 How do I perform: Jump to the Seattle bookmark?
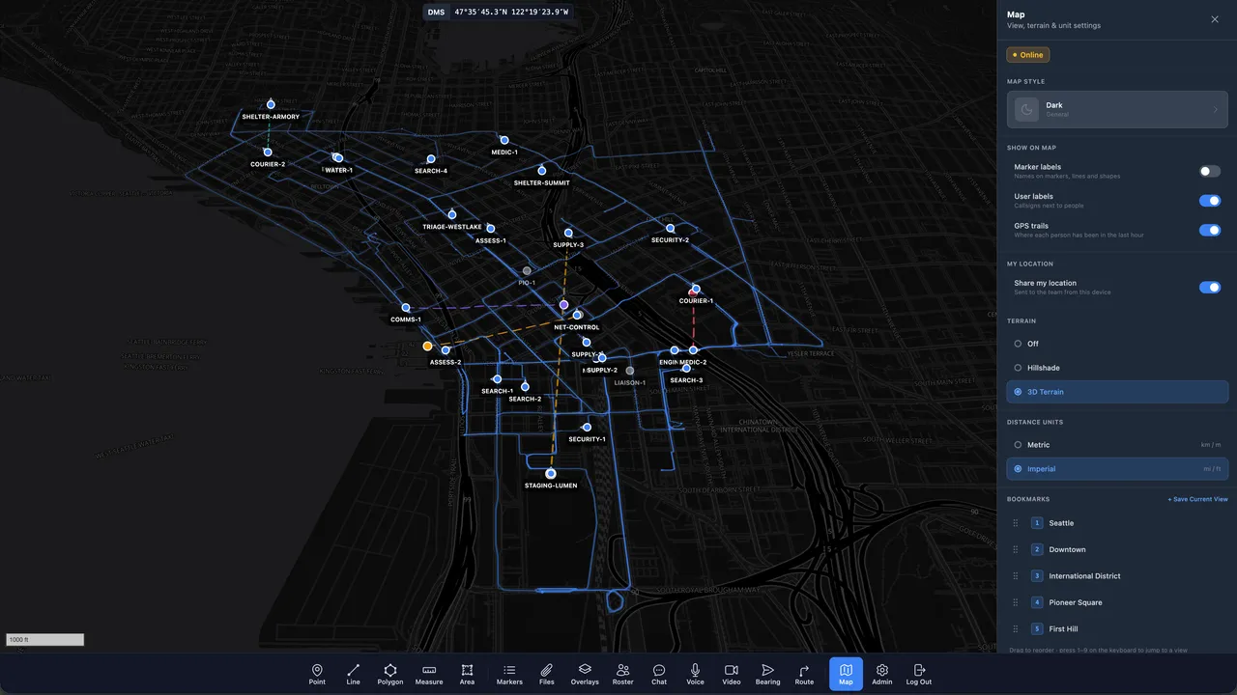pos(1118,523)
